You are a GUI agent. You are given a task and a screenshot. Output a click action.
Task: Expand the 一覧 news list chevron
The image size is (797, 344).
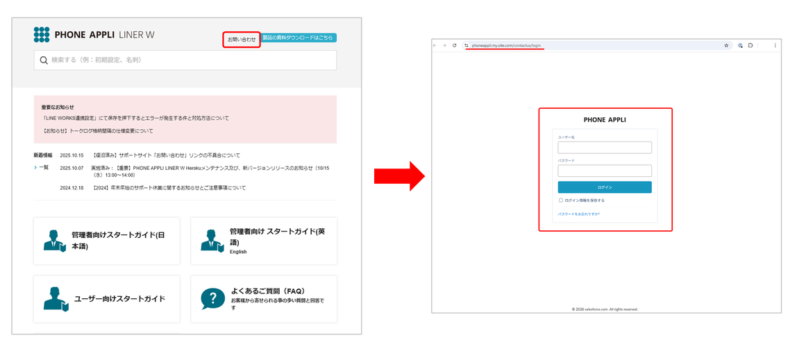[x=35, y=167]
